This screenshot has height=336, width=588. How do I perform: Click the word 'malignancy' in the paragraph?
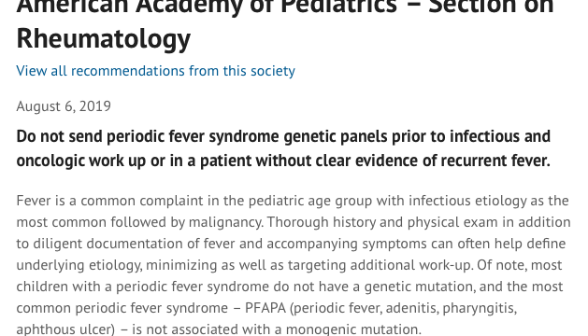pyautogui.click(x=225, y=222)
